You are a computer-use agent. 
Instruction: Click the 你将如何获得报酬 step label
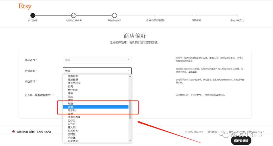click(x=155, y=20)
